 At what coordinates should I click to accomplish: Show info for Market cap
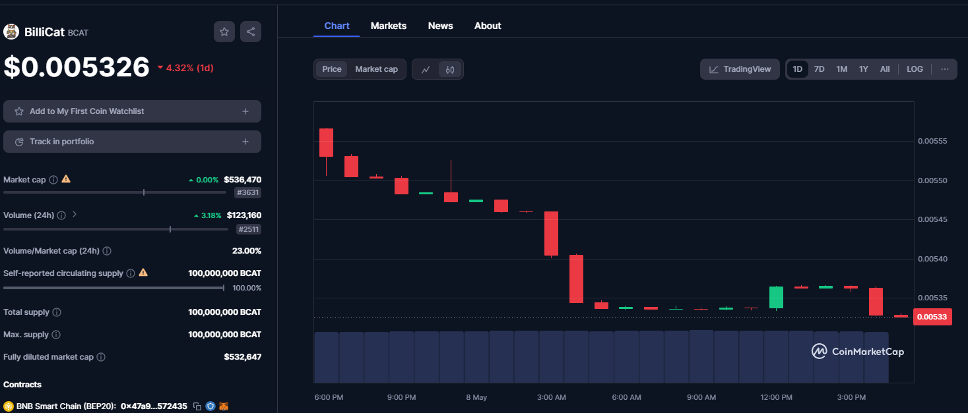click(x=53, y=180)
